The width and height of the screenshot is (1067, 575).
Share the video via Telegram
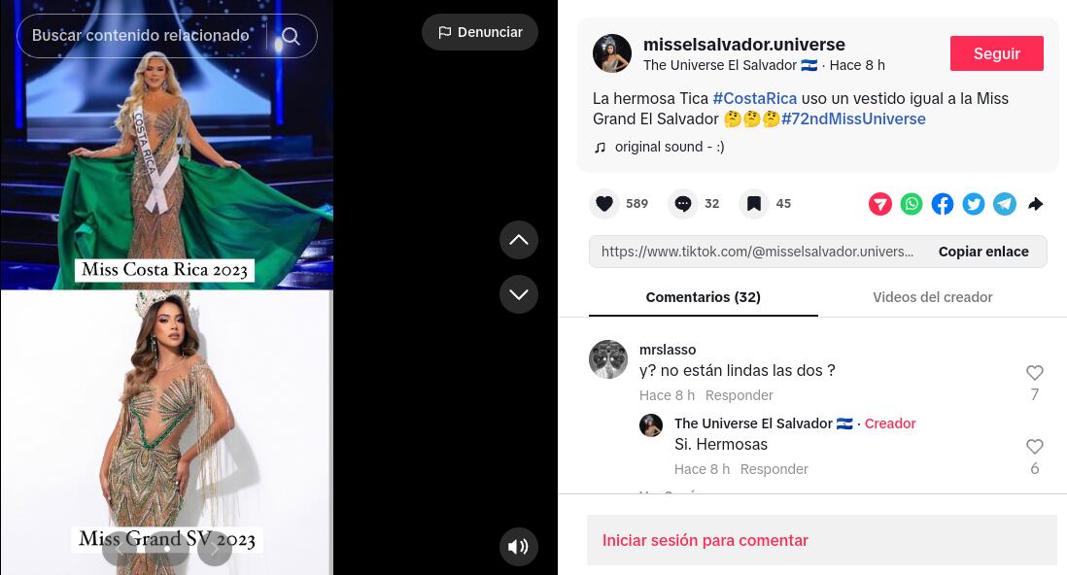(x=1005, y=203)
